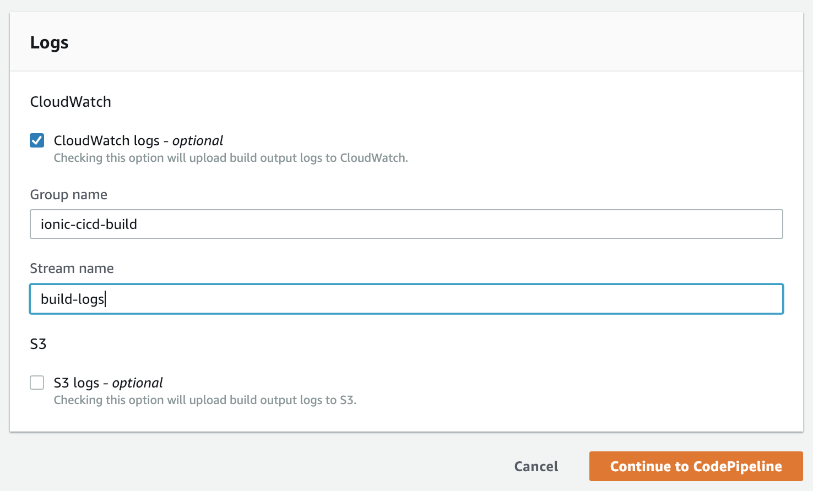Viewport: 813px width, 491px height.
Task: Click the CloudWatch subsection heading
Action: pyautogui.click(x=71, y=102)
